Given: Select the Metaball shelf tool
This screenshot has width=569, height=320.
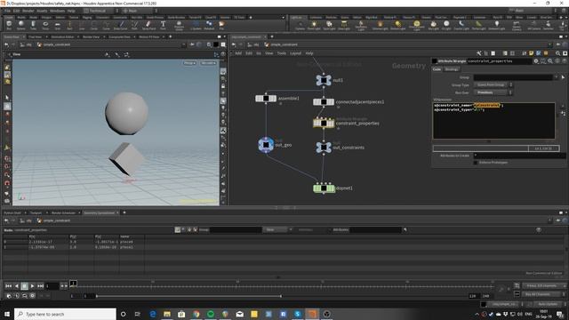Looking at the screenshot, I should [209, 25].
